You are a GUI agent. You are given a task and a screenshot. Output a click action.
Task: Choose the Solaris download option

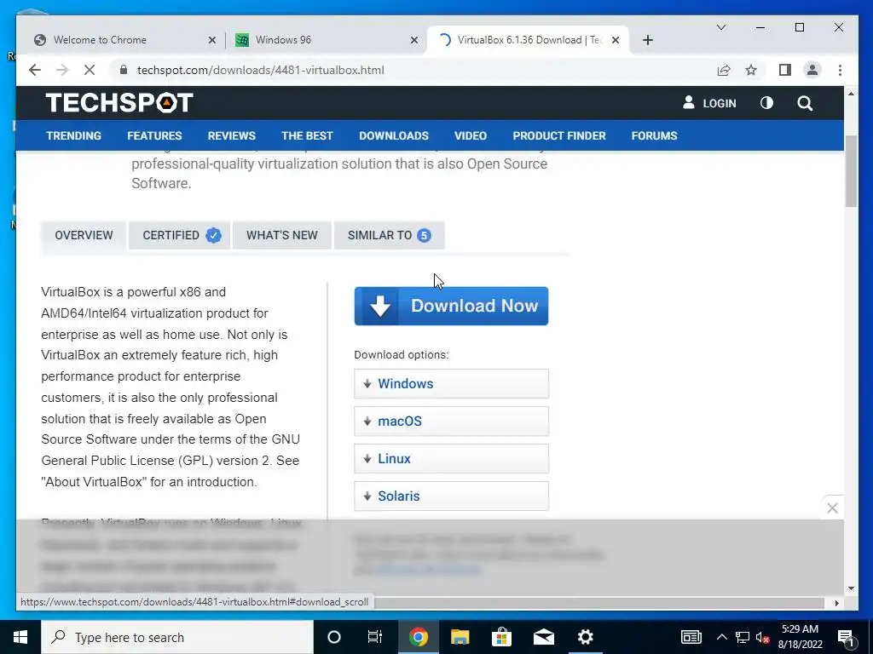[451, 496]
